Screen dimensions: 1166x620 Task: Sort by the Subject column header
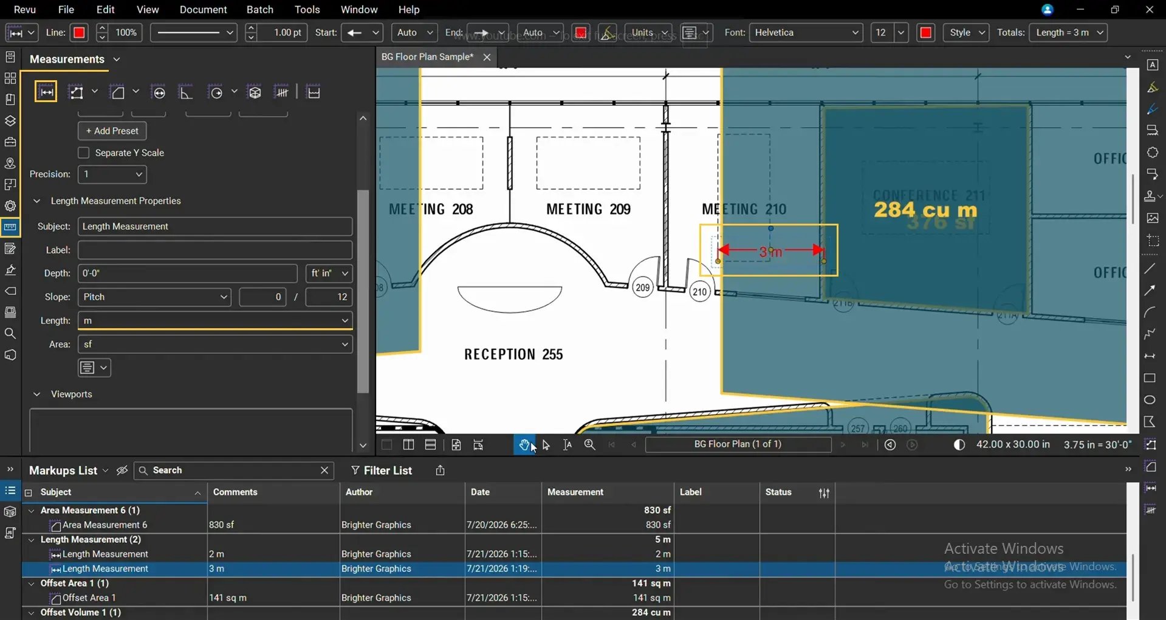[115, 492]
